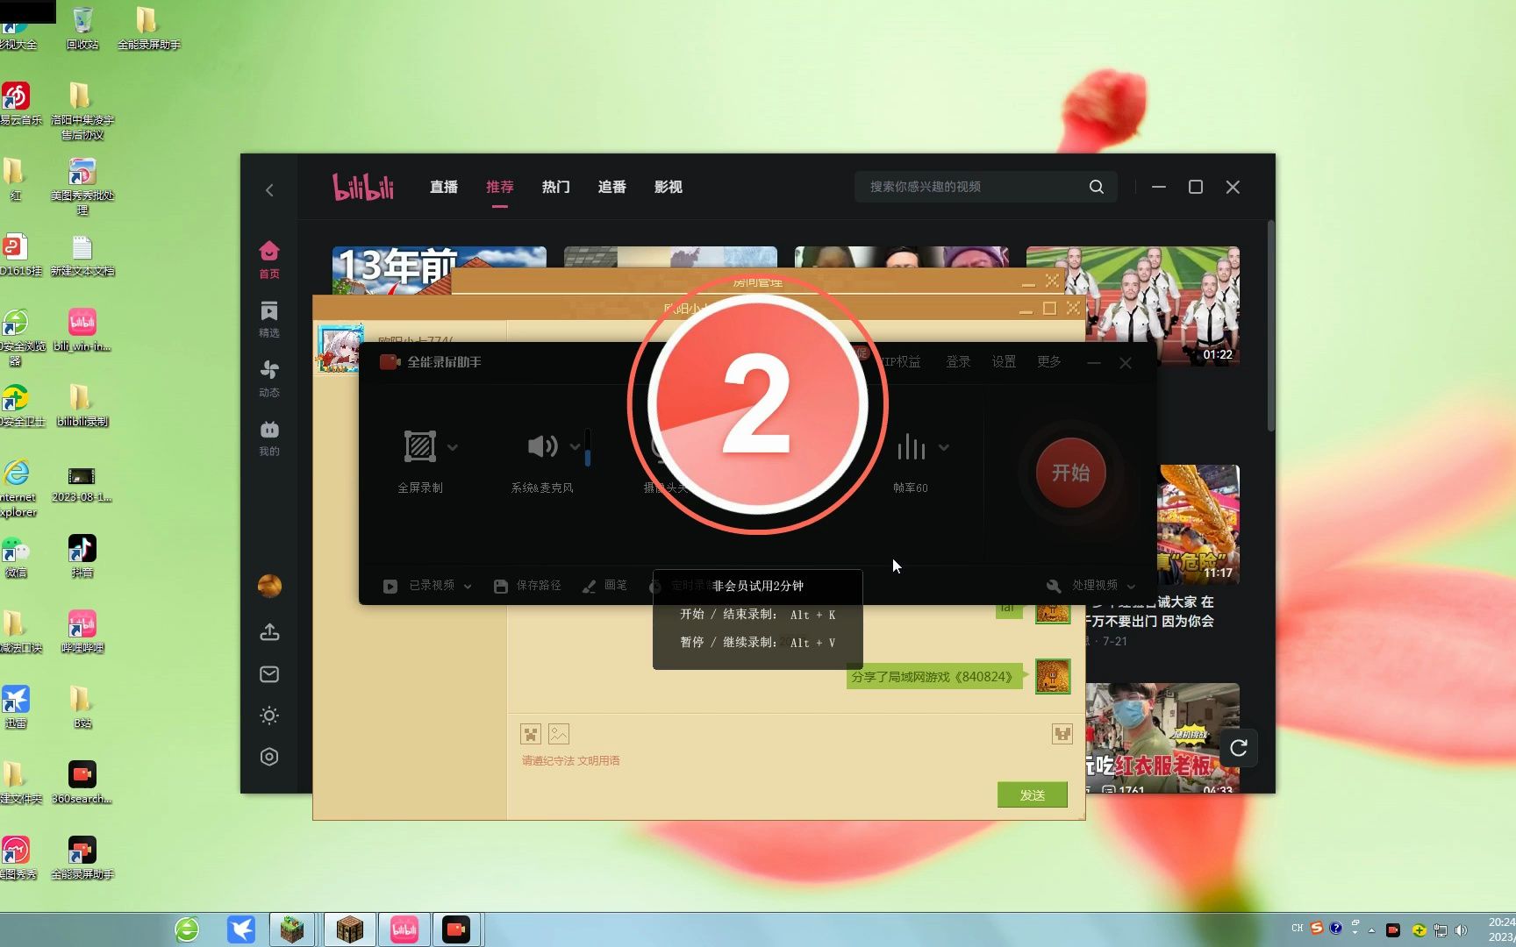Switch to the 热门 tab in bilibili
The width and height of the screenshot is (1516, 947).
point(556,187)
